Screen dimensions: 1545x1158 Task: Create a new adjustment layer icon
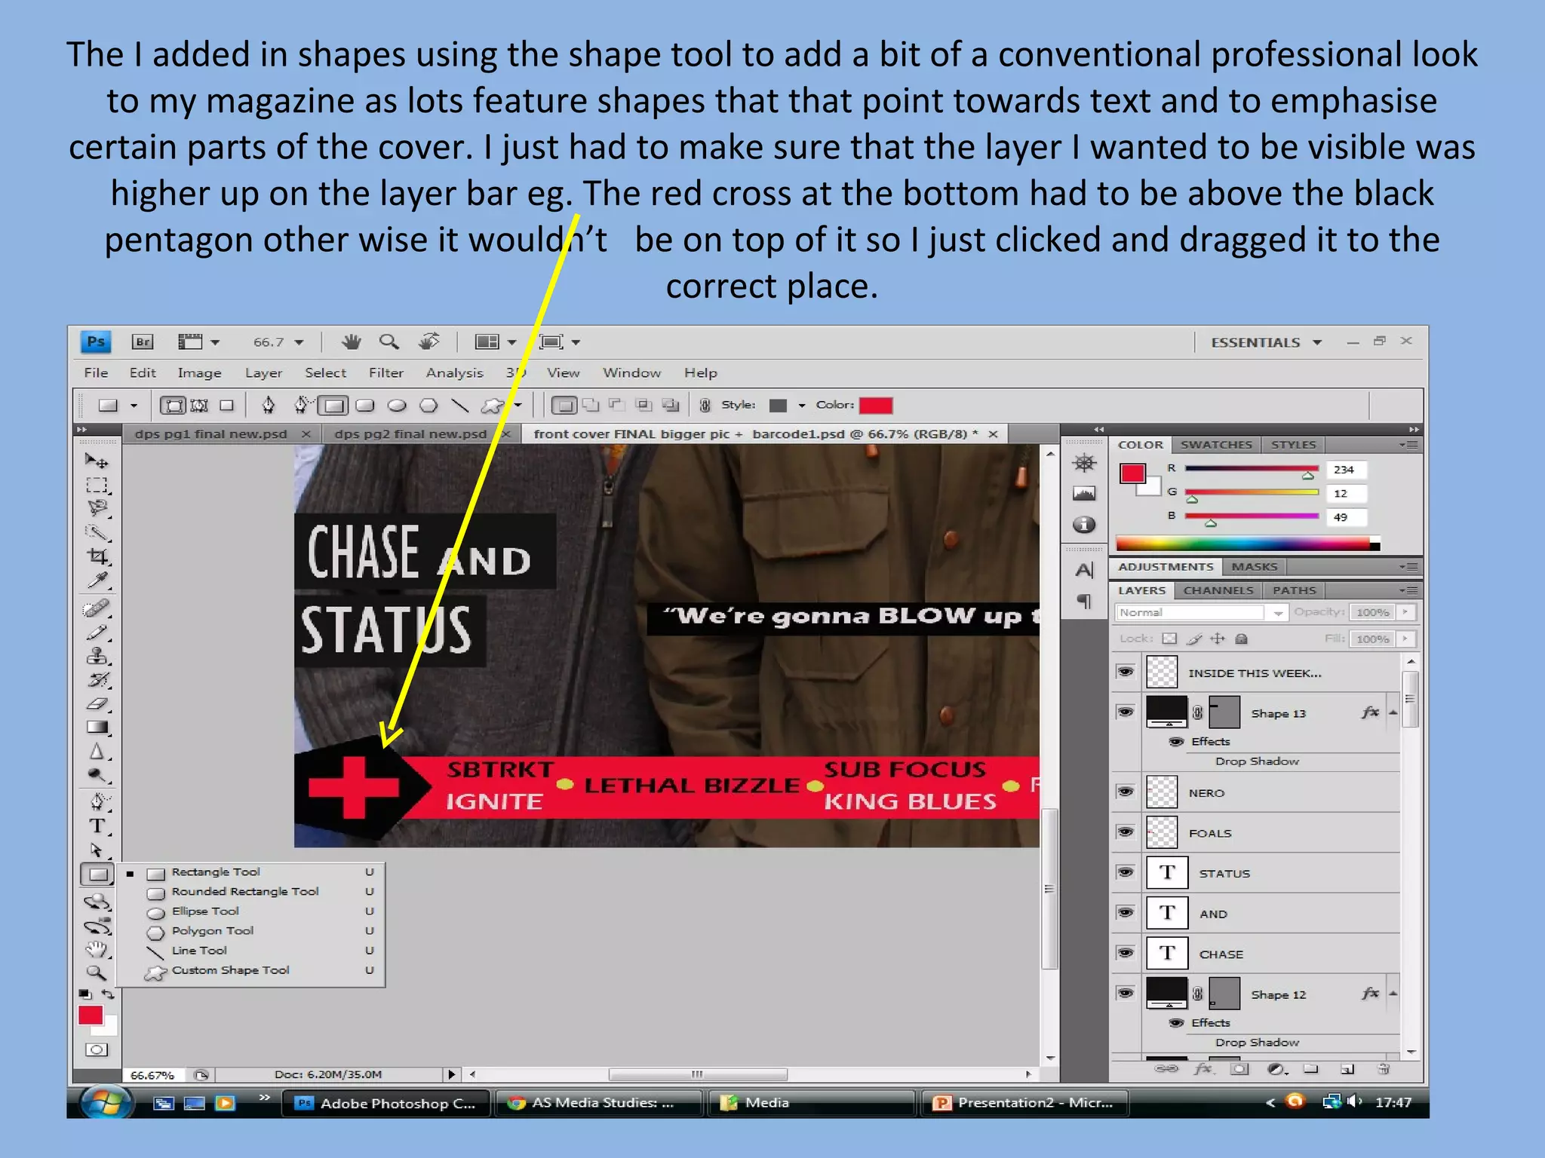[x=1276, y=1068]
